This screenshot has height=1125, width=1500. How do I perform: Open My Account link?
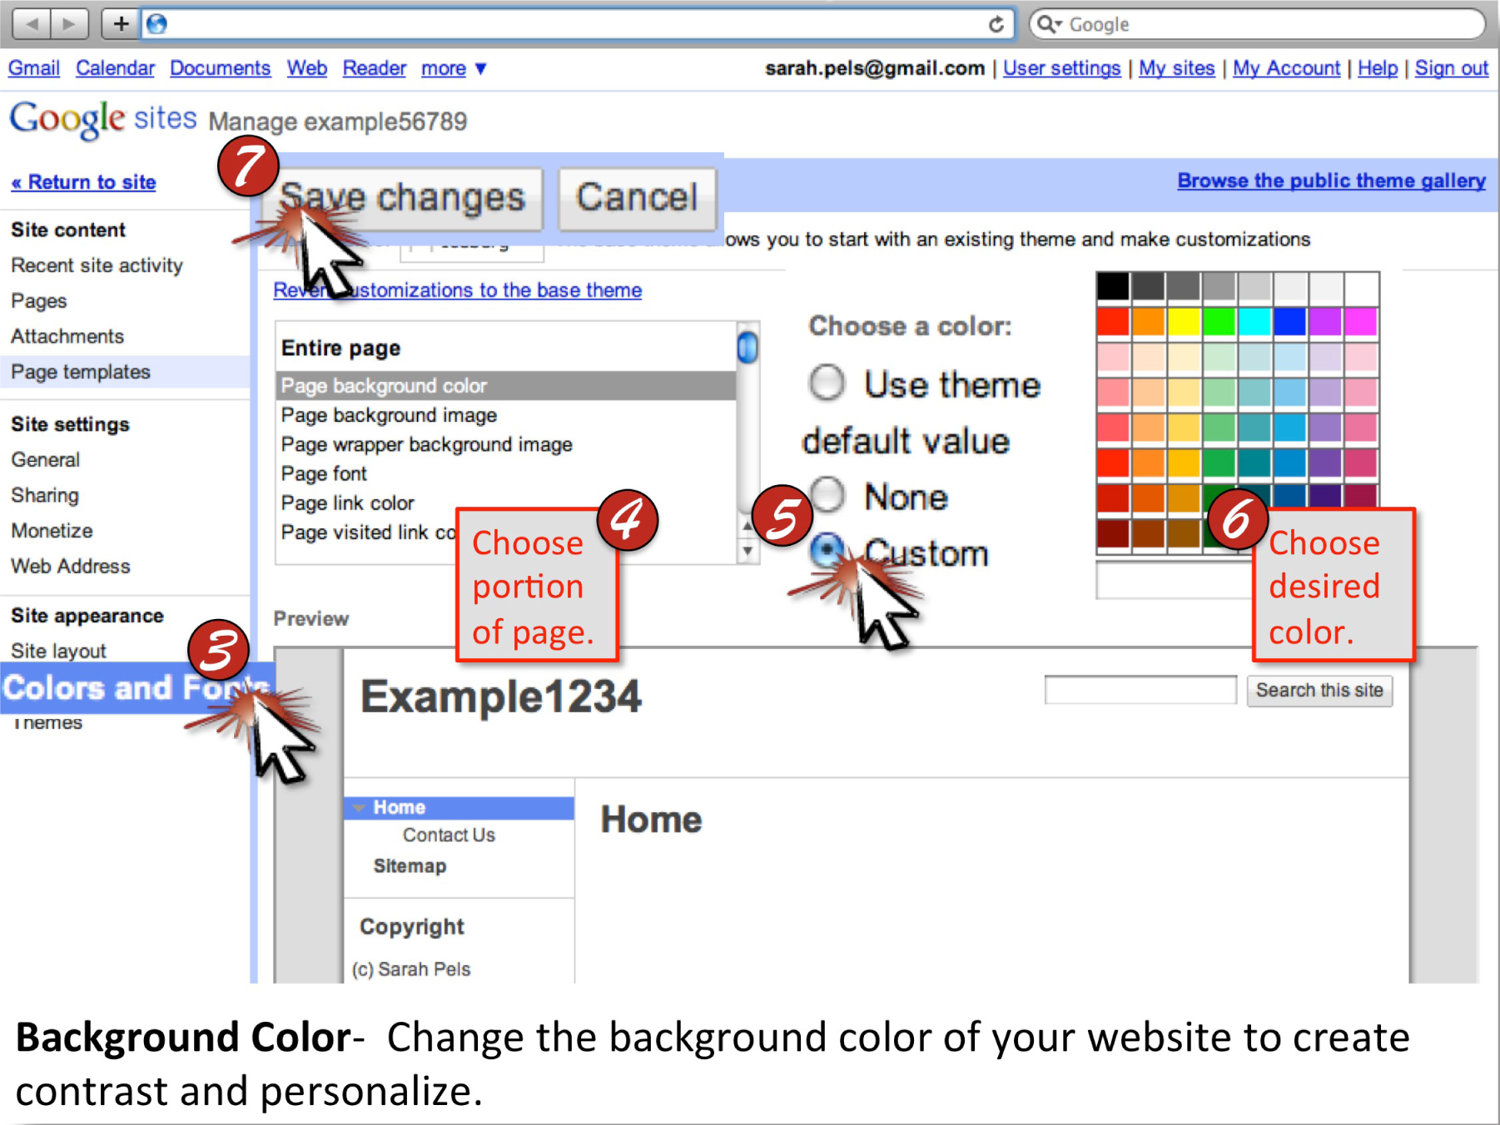click(x=1286, y=68)
